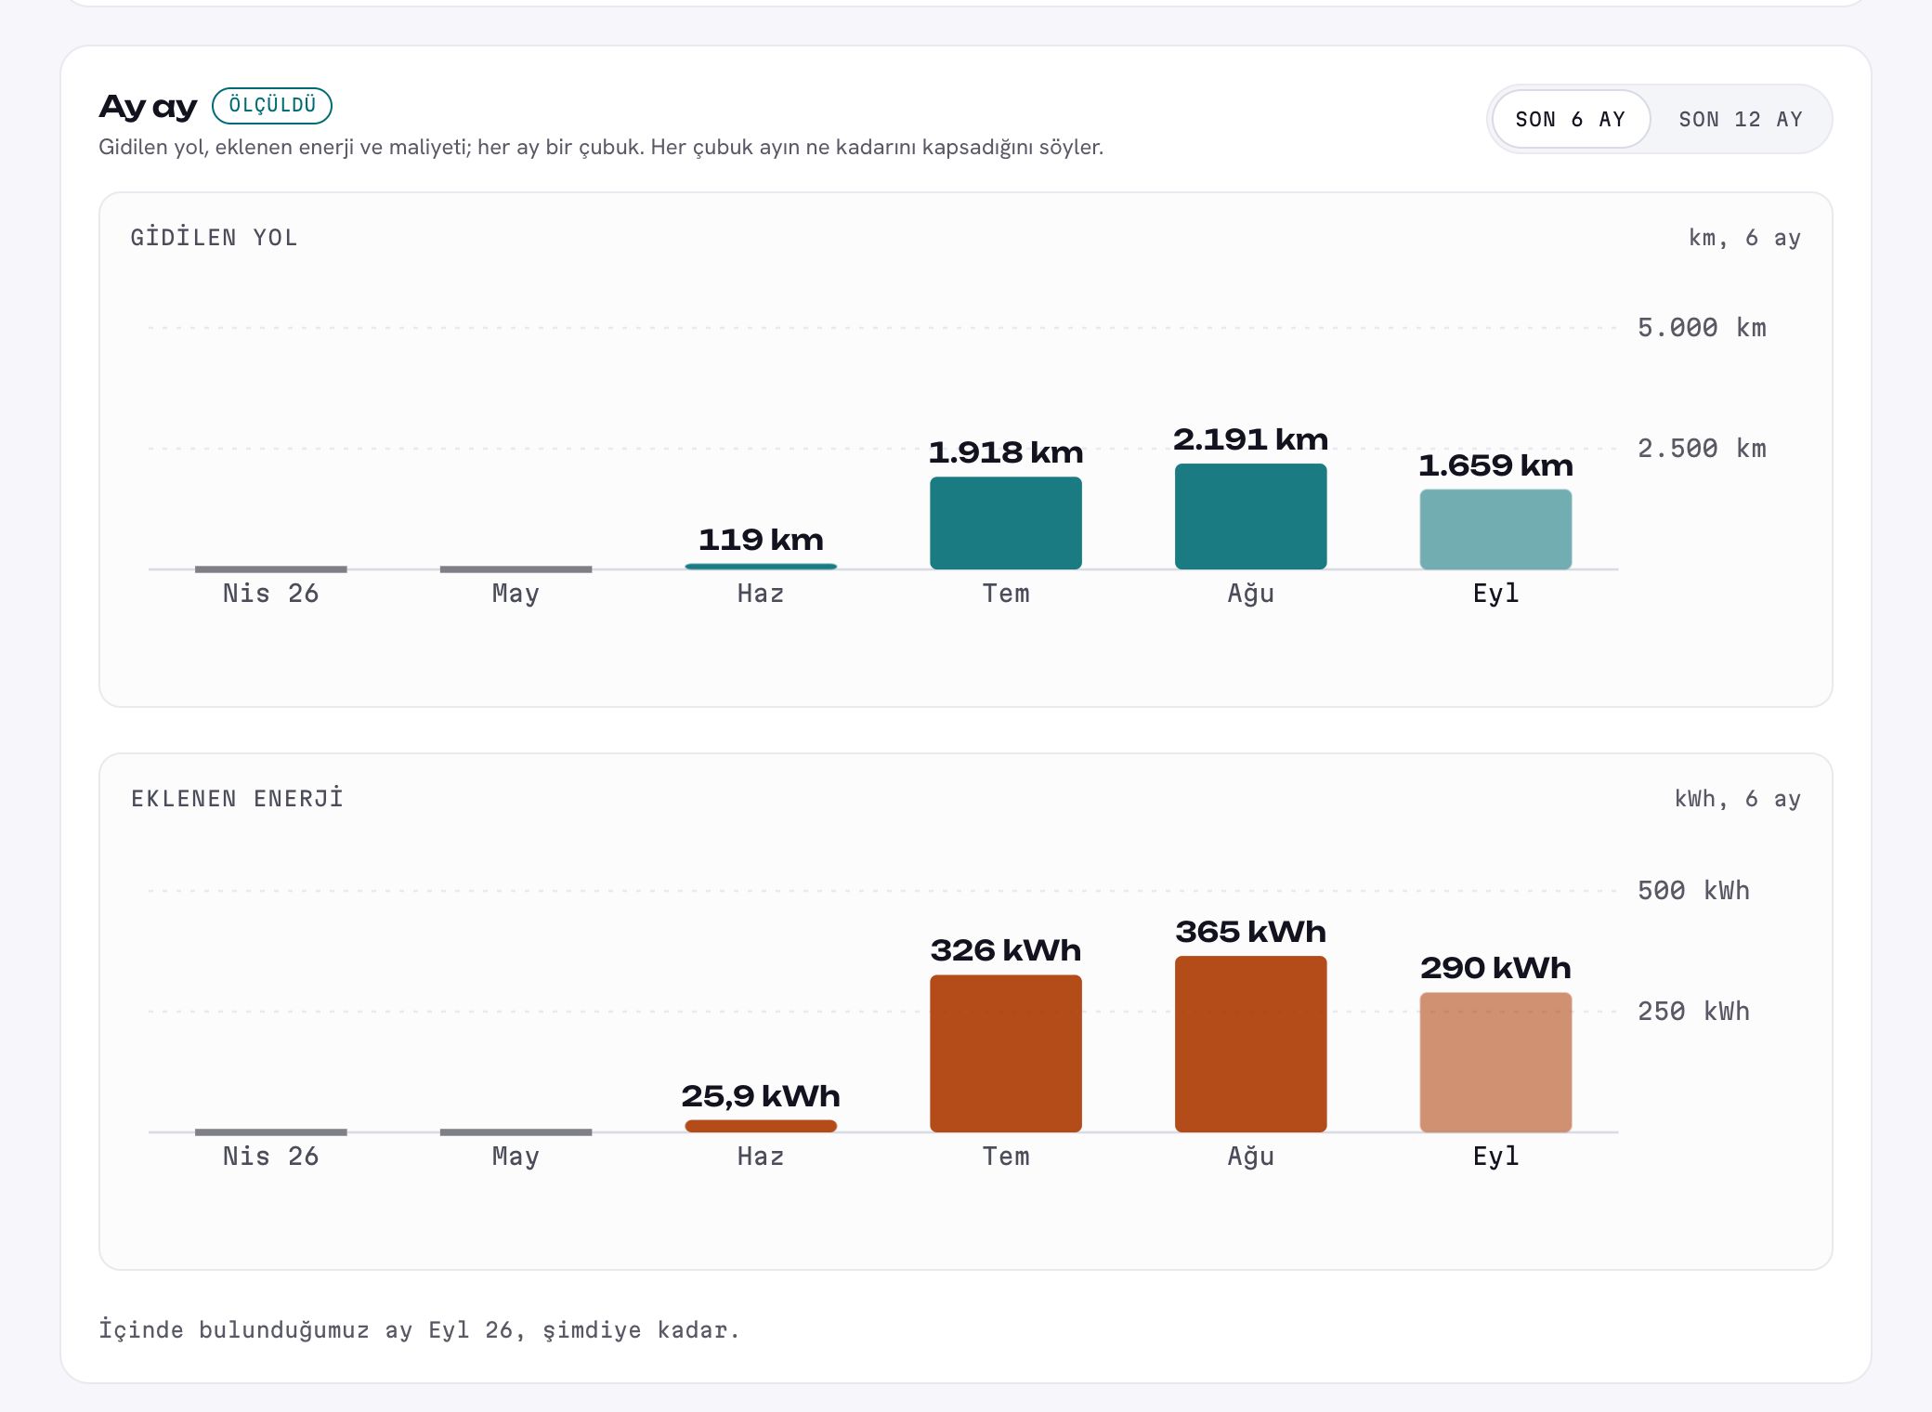Image resolution: width=1932 pixels, height=1412 pixels.
Task: Select the Haz bar in Gidilen Yol chart
Action: [x=761, y=566]
